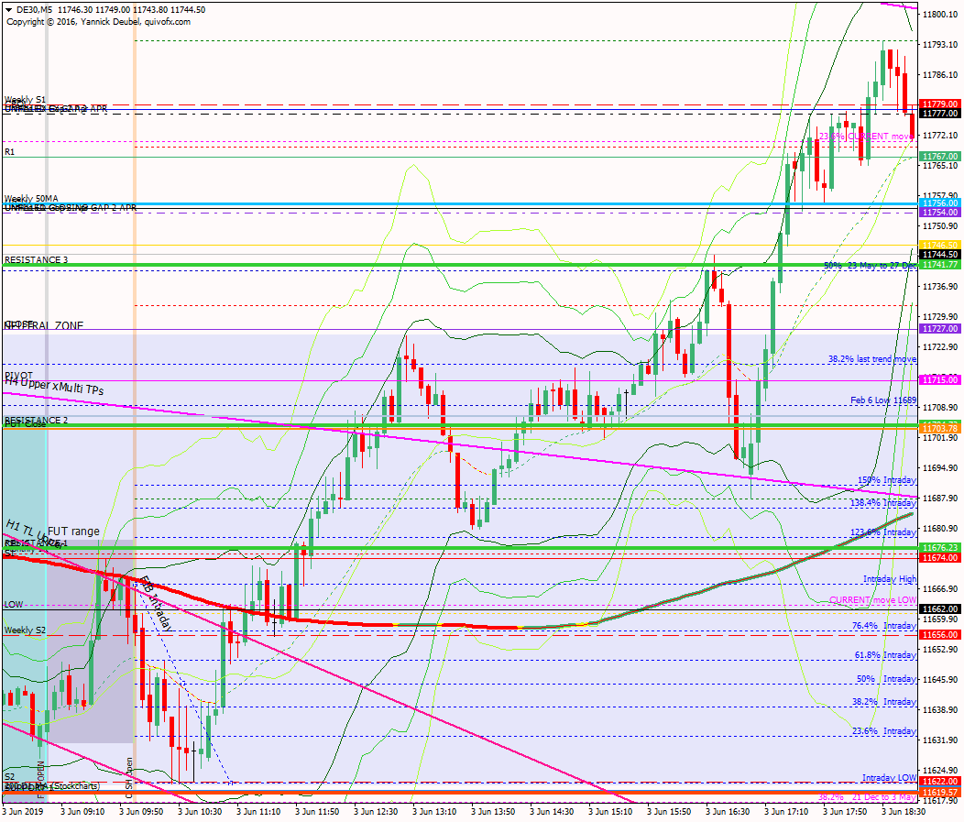
Task: Click the Feb 6 Low 11689 label
Action: pos(882,400)
